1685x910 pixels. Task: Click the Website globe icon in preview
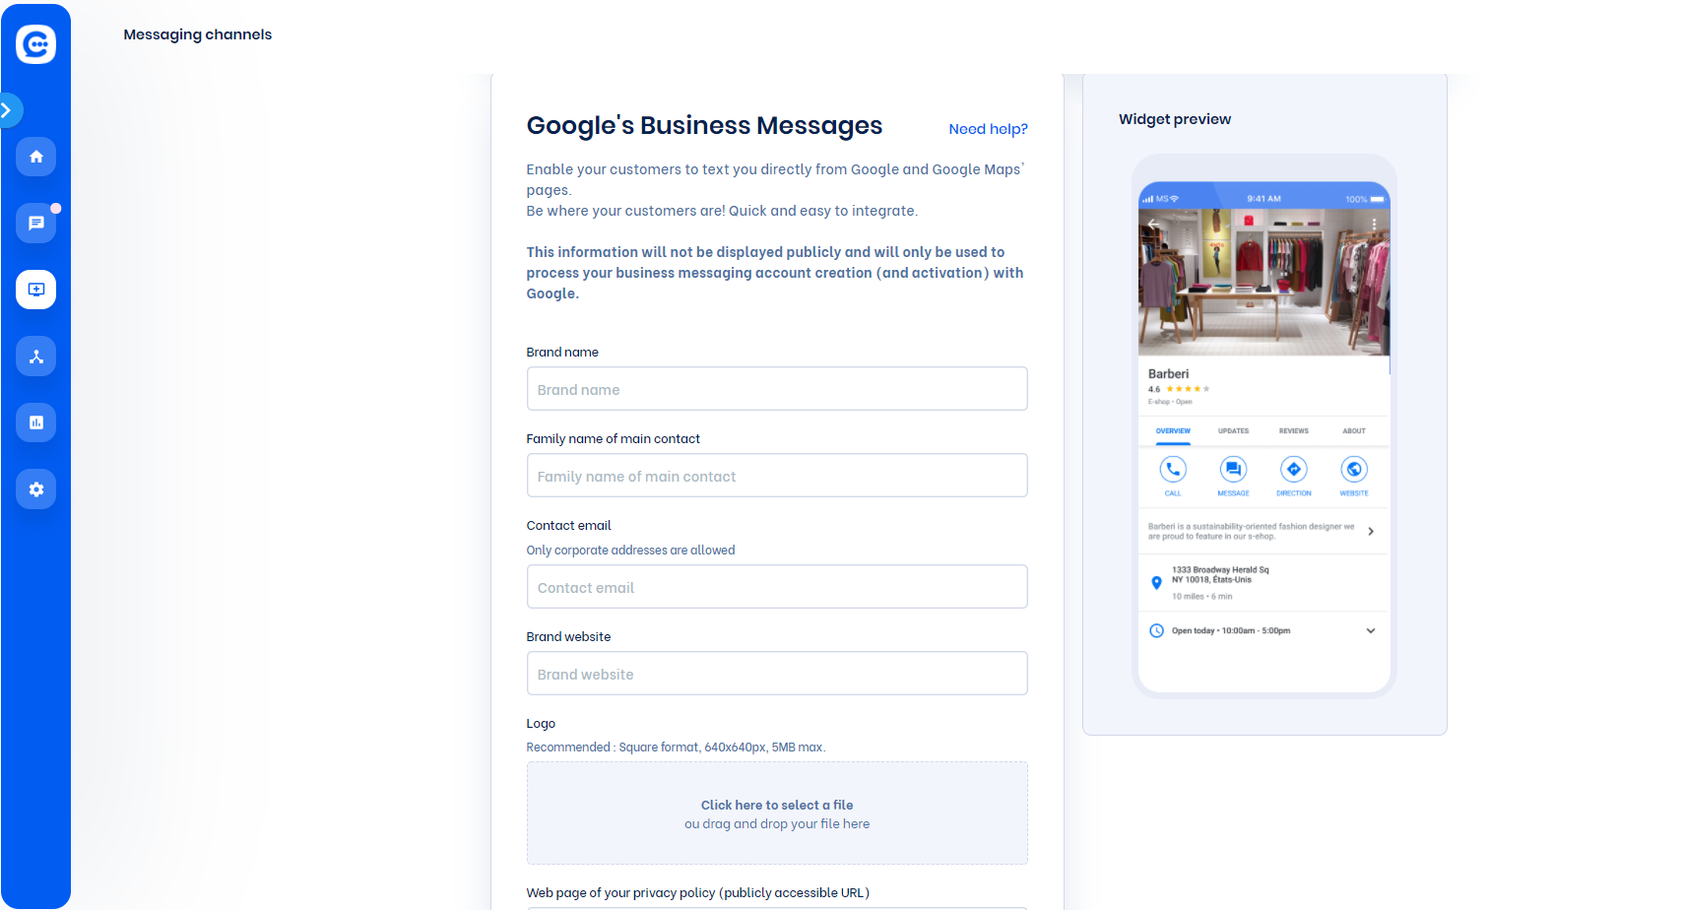[x=1354, y=470]
